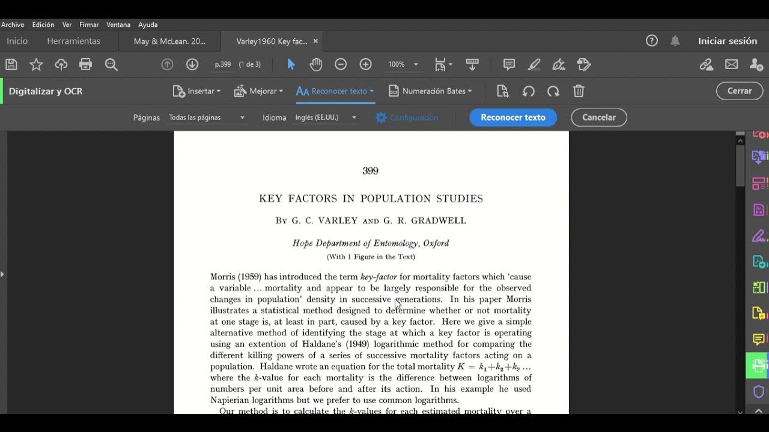This screenshot has height=432, width=769.
Task: Send file by email envelope icon
Action: tap(731, 64)
